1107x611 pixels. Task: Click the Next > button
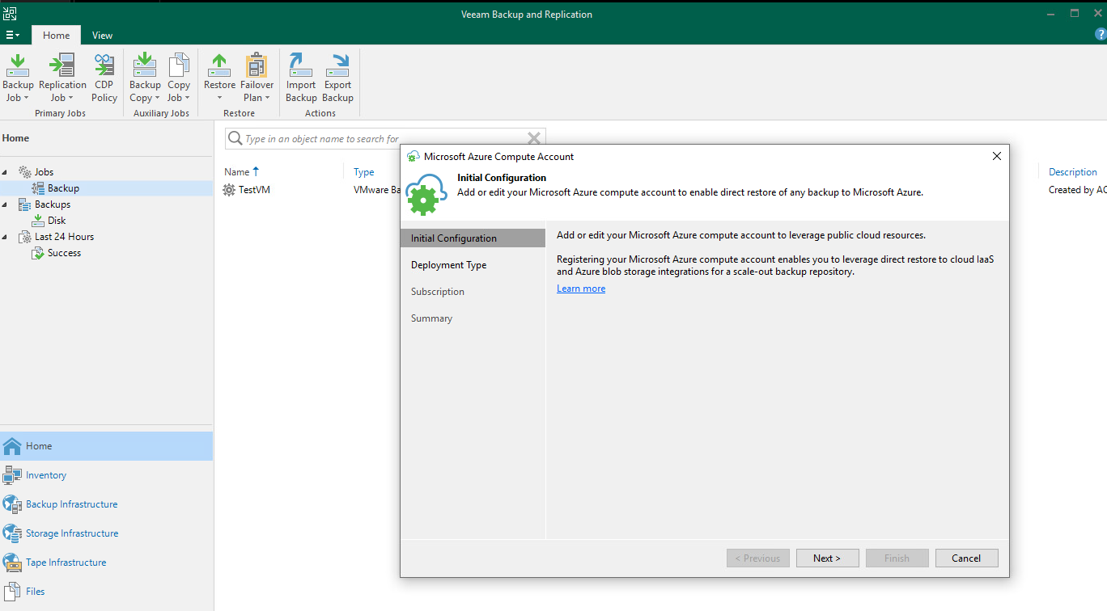(827, 558)
